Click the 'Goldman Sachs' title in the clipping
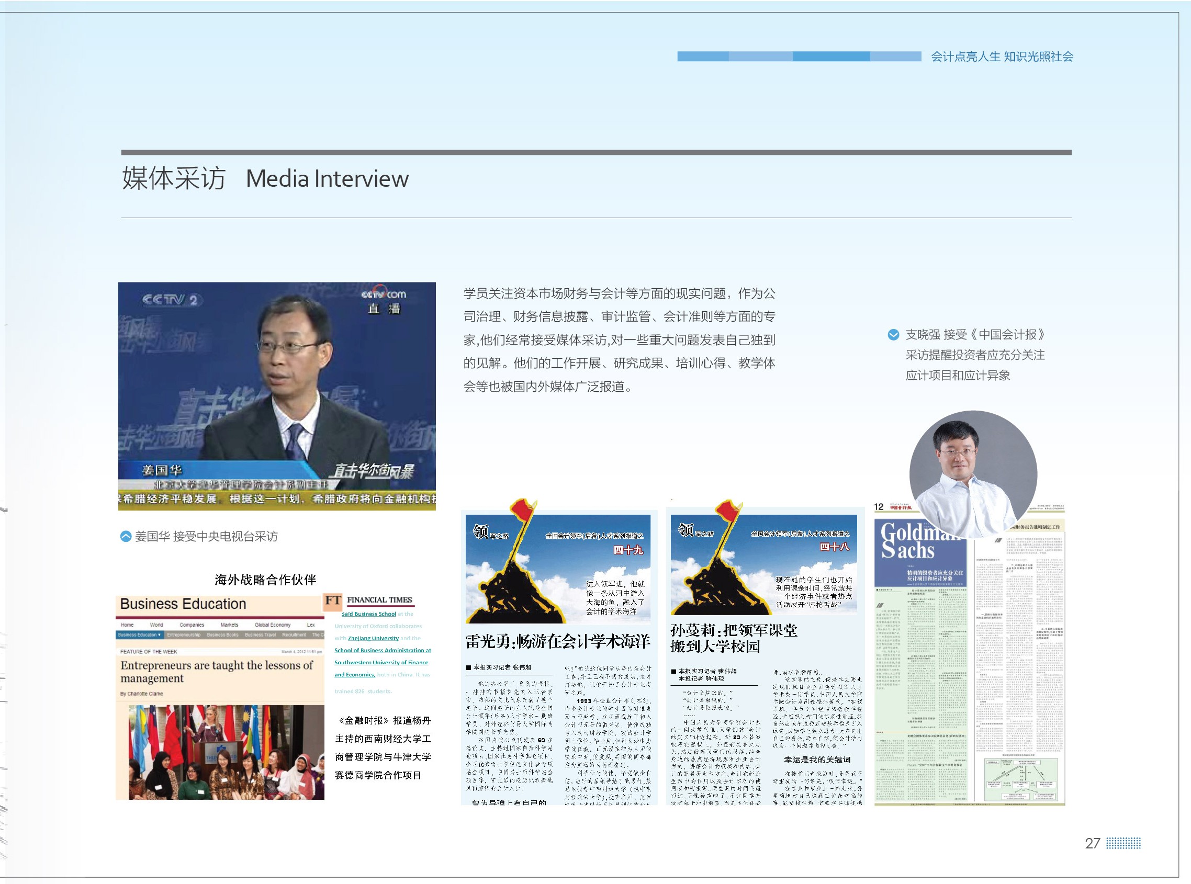Image resolution: width=1191 pixels, height=884 pixels. pos(920,540)
